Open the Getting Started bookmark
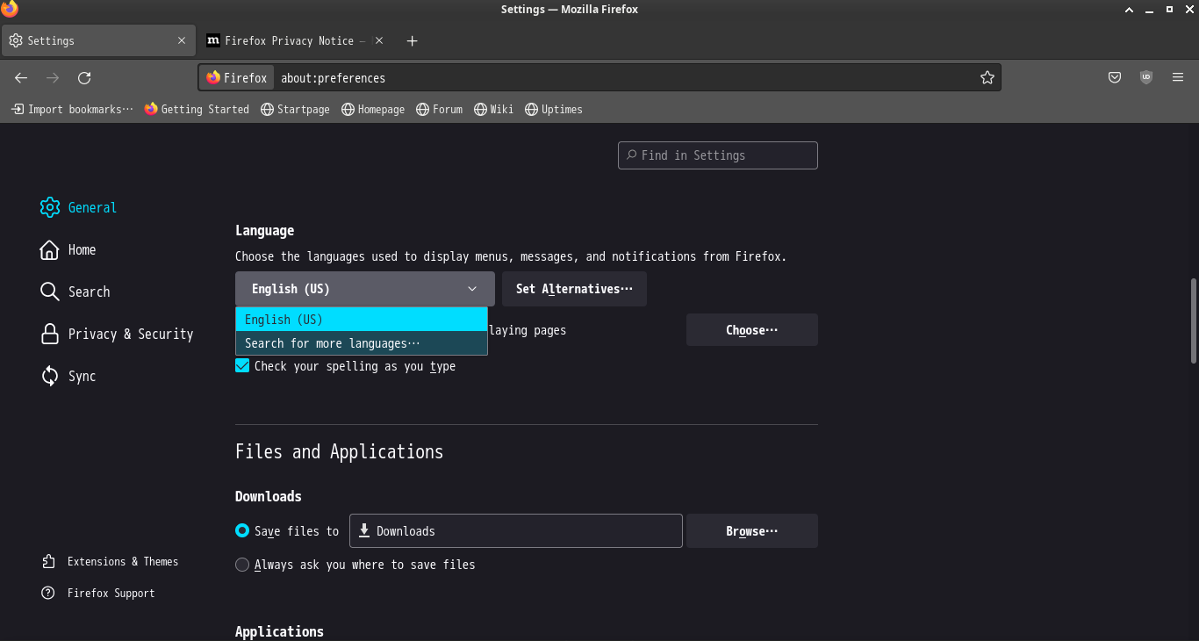 coord(197,109)
